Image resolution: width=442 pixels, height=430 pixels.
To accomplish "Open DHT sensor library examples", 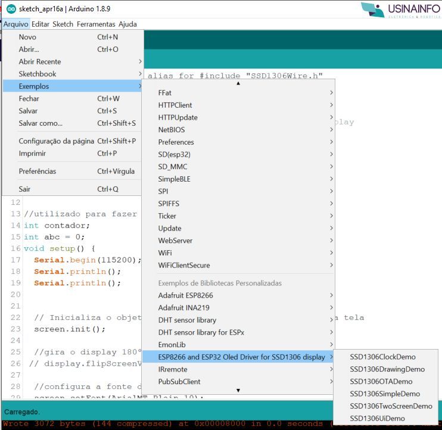I will coord(238,320).
